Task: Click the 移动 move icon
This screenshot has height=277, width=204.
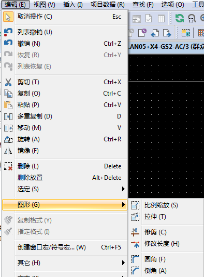Action: click(8, 128)
